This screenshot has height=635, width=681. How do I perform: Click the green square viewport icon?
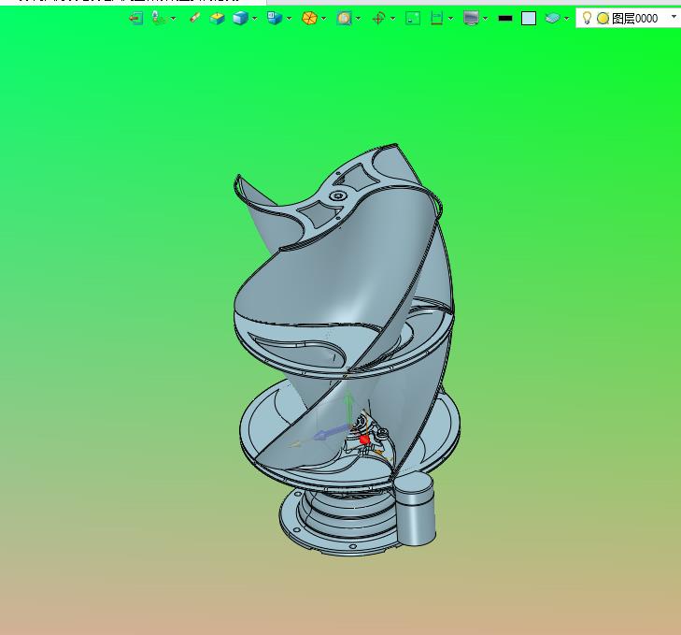coord(413,19)
